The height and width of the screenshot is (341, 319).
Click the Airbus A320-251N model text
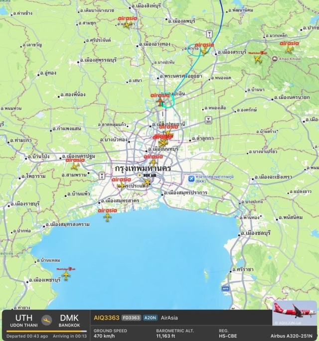click(292, 336)
